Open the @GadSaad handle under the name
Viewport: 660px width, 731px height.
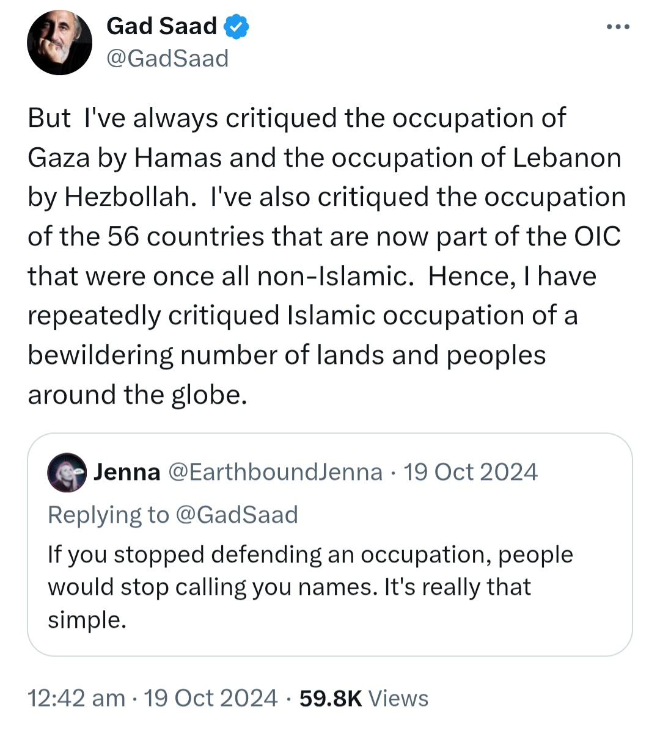tap(167, 59)
